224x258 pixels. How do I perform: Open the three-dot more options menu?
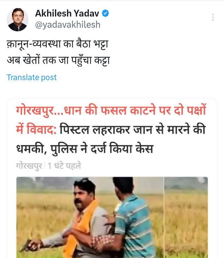[213, 17]
